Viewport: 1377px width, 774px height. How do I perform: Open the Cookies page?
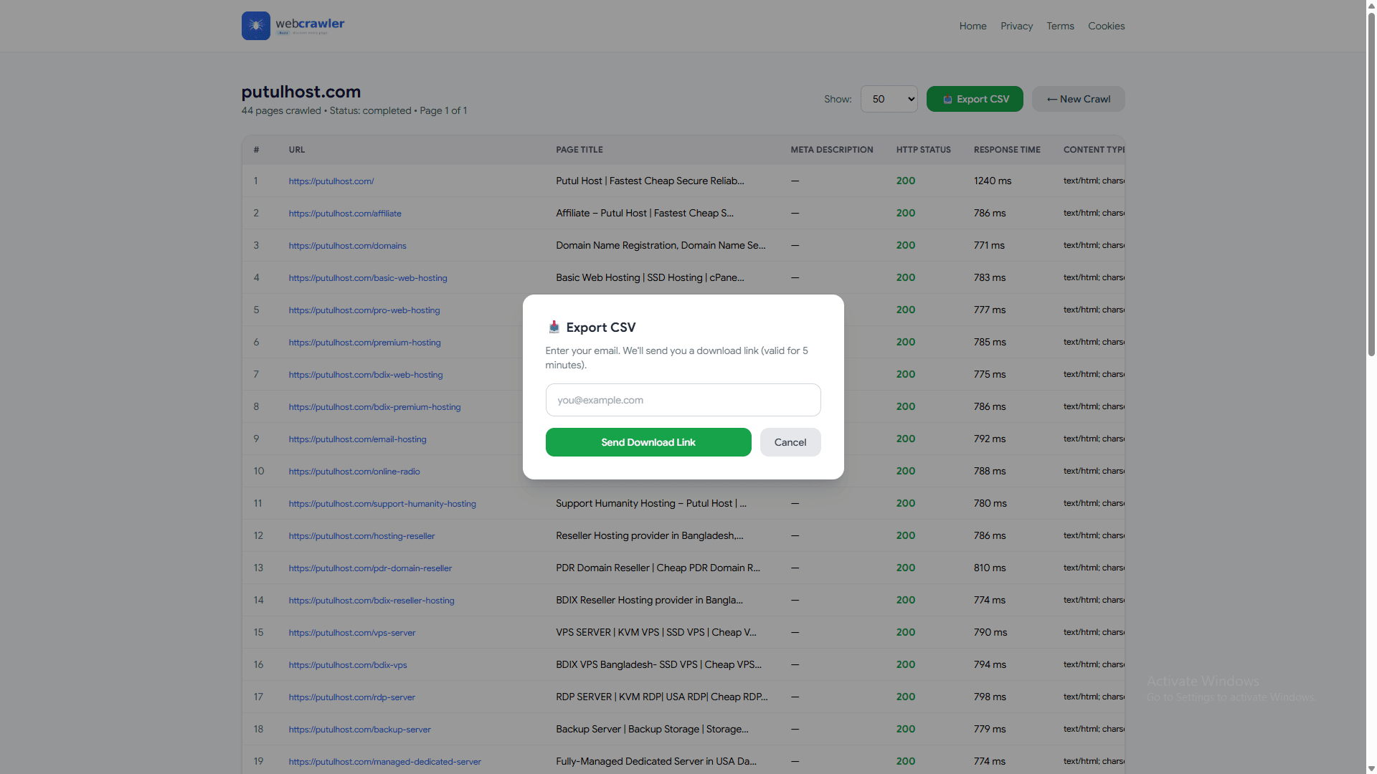[x=1106, y=26]
